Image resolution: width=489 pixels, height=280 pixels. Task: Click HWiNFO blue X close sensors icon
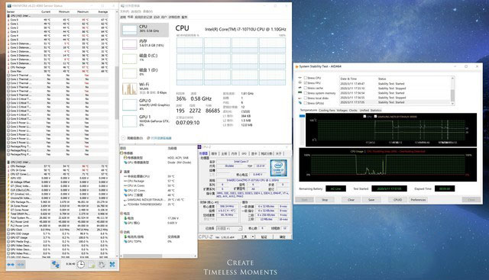click(x=112, y=265)
